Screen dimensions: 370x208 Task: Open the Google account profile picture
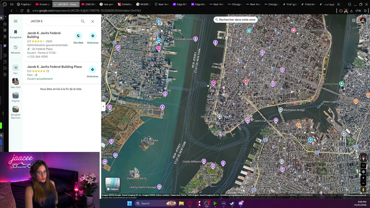pos(362,20)
